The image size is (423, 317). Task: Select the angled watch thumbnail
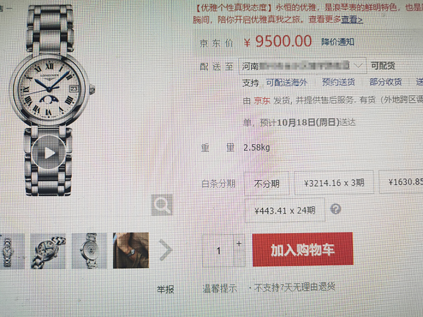[x=48, y=251]
